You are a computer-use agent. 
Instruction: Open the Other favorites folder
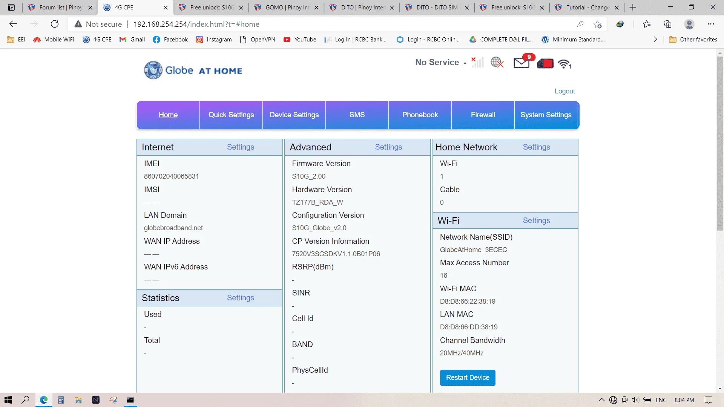pos(693,39)
